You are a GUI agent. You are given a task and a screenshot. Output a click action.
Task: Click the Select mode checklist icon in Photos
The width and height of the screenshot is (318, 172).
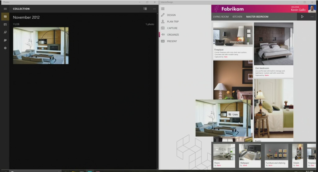point(145,9)
